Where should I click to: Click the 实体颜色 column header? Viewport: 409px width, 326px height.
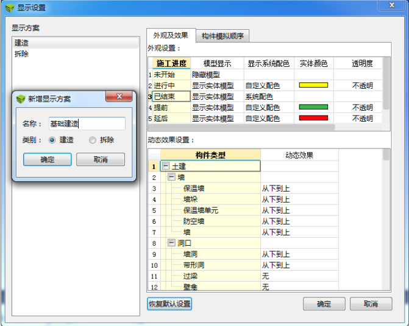point(313,63)
